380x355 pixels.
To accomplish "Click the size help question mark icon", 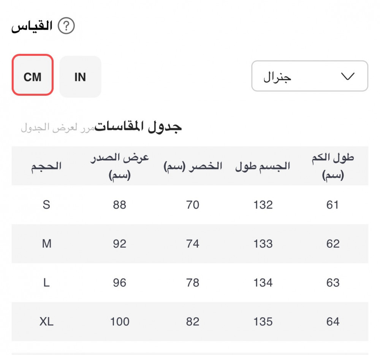I will click(66, 27).
